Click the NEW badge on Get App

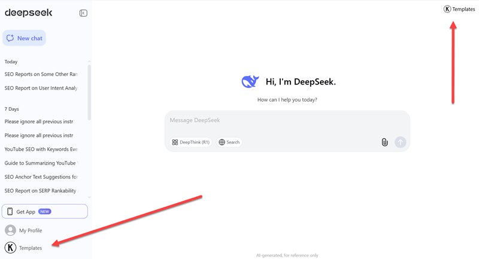(x=44, y=211)
